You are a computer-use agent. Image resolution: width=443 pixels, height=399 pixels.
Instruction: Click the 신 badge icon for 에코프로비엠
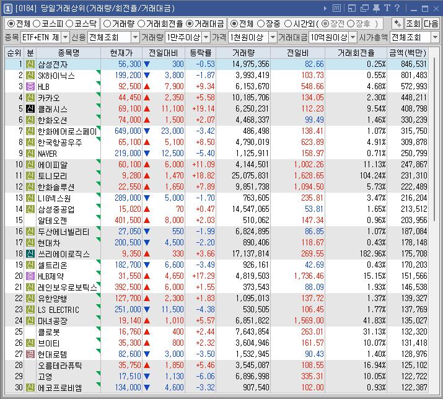pyautogui.click(x=30, y=387)
